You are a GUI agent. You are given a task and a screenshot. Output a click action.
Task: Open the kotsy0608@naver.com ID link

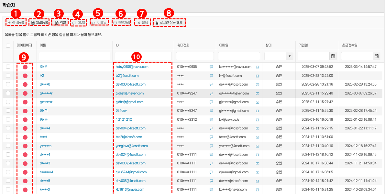click(x=132, y=67)
